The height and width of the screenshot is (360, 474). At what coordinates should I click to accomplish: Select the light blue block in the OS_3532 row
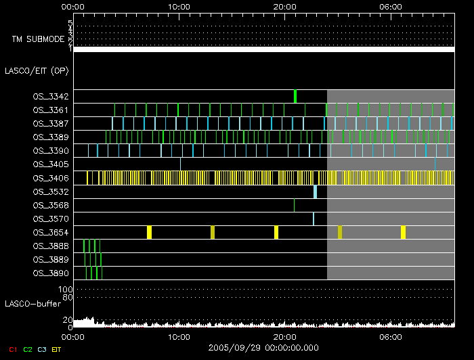(315, 192)
